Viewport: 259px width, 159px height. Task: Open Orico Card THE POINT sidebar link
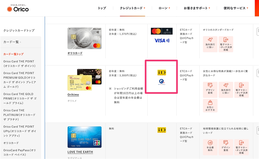tap(19, 64)
